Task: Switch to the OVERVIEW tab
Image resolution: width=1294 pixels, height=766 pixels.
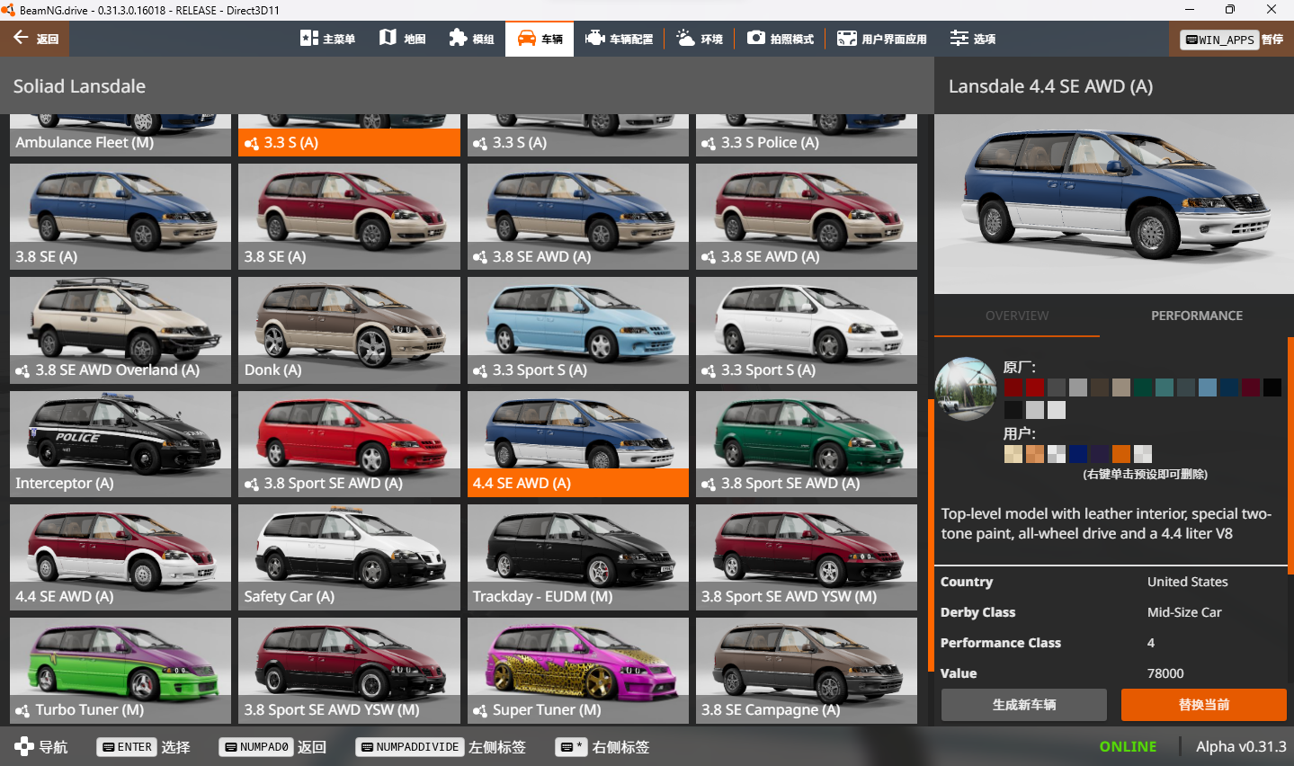Action: [x=1017, y=316]
